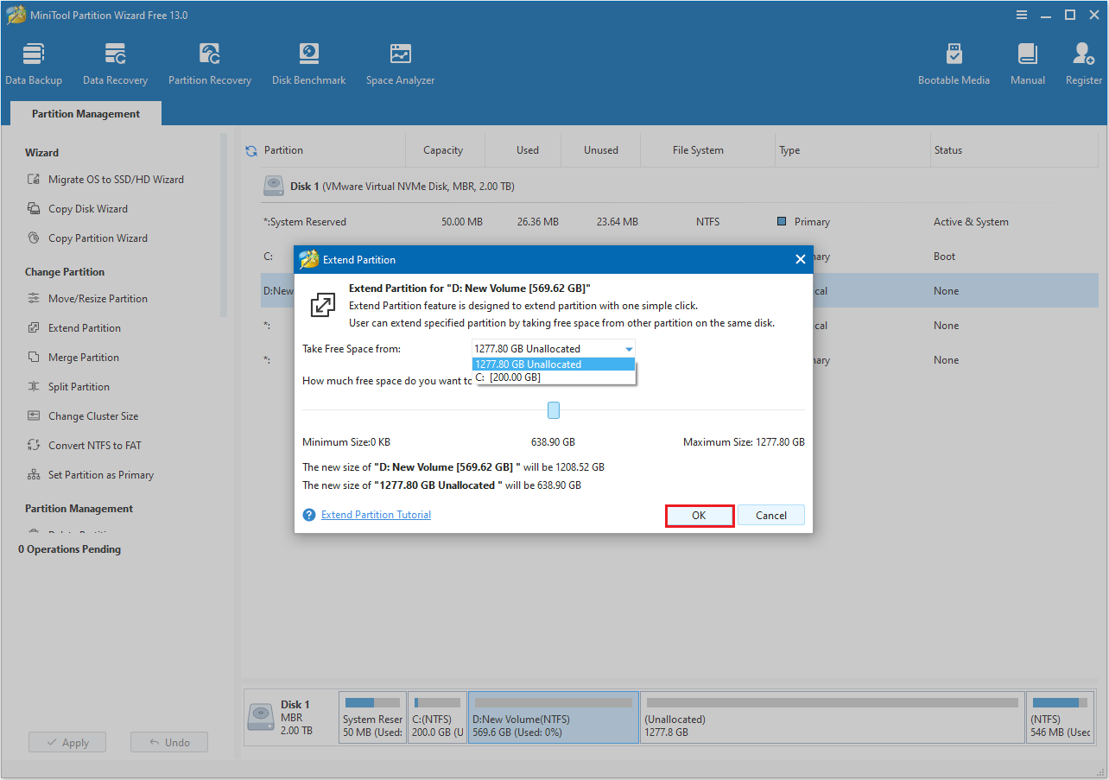1109x780 pixels.
Task: Select the Unallocated 1277.8 GB block
Action: point(833,718)
